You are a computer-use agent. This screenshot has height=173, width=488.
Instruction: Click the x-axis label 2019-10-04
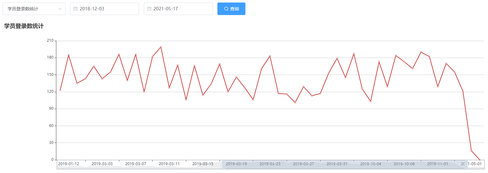click(x=371, y=164)
